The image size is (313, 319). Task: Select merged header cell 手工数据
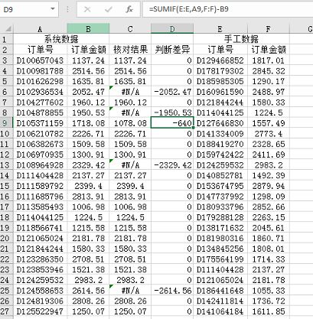[241, 39]
